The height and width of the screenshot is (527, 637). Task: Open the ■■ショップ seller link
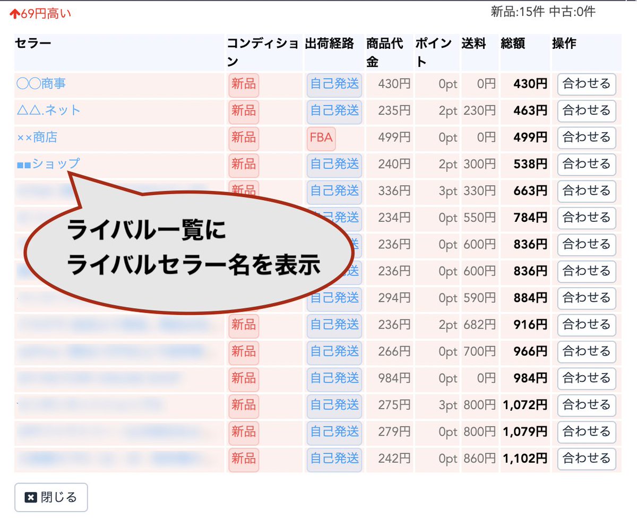(x=48, y=164)
